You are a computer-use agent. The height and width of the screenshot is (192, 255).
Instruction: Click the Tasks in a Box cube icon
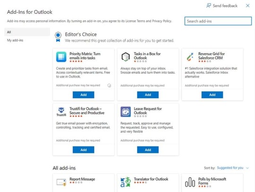point(126,57)
